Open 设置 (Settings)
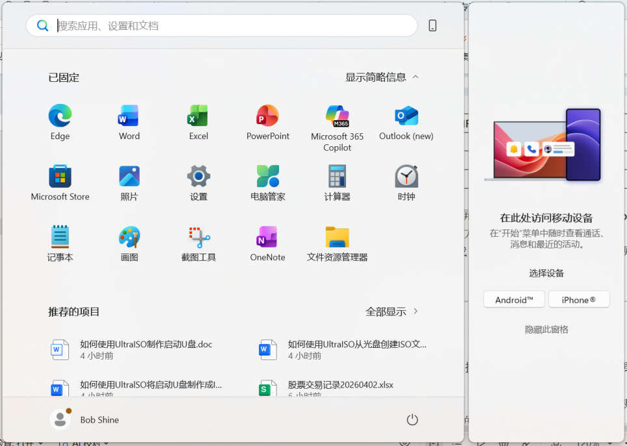627x446 pixels. pyautogui.click(x=198, y=183)
